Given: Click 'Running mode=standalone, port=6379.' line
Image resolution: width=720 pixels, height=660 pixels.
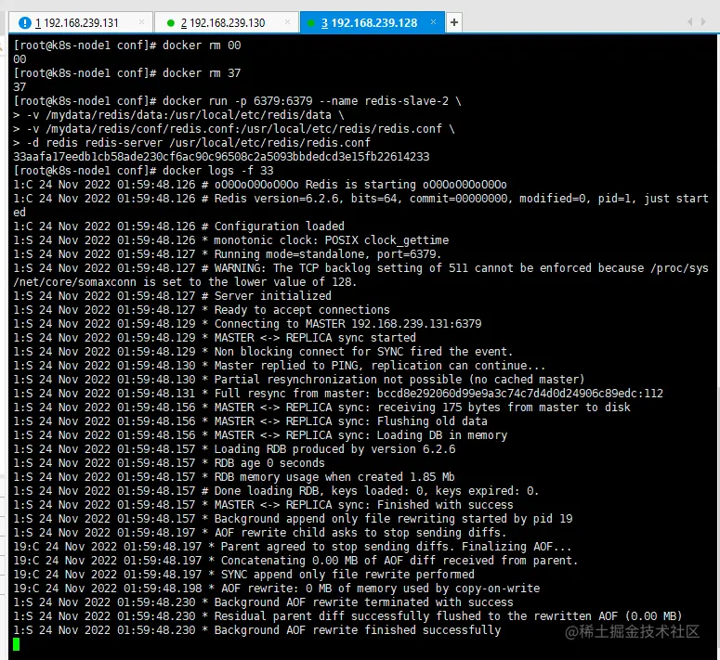Looking at the screenshot, I should tap(228, 254).
